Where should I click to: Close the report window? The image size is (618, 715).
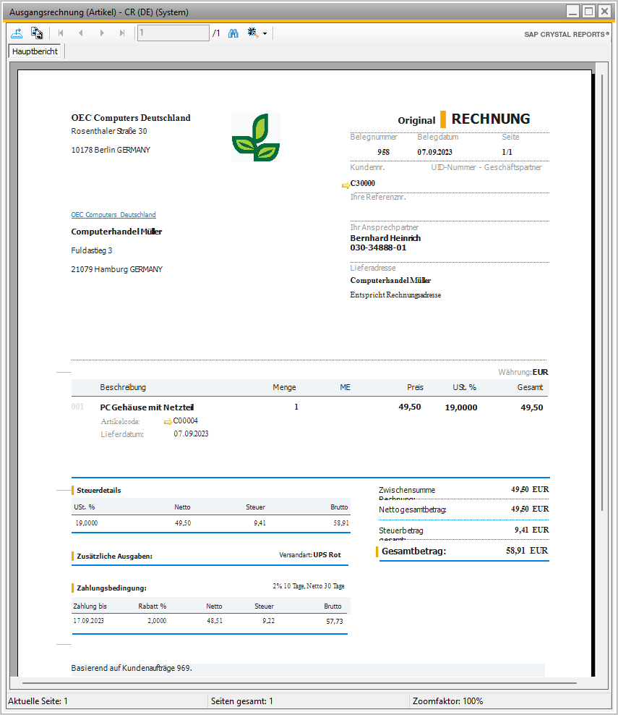click(x=604, y=12)
